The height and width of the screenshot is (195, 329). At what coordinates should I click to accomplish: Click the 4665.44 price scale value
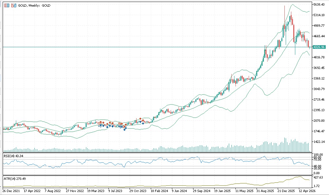pos(319,36)
